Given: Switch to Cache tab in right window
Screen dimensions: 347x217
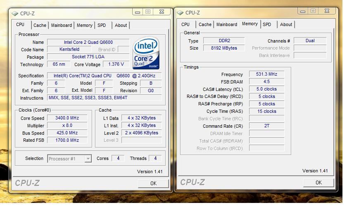Looking at the screenshot, I should click(x=205, y=24).
